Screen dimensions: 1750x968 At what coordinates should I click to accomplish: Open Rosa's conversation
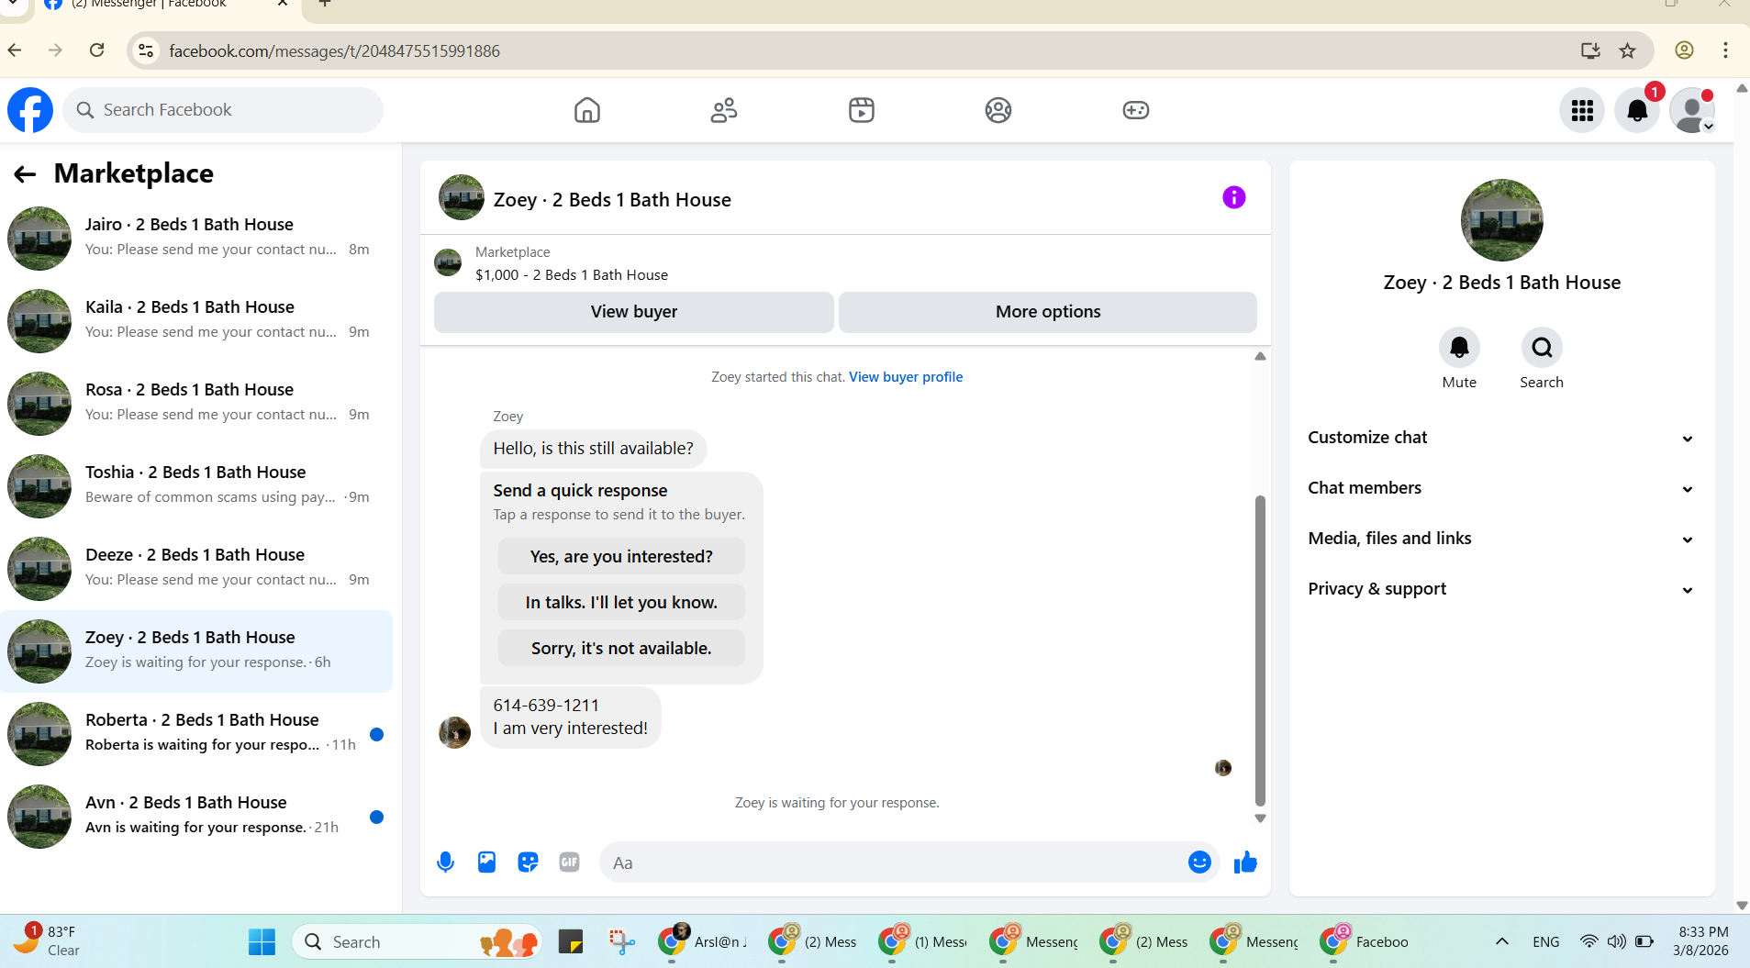tap(196, 404)
